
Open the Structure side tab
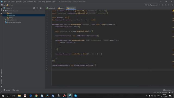click(1, 83)
